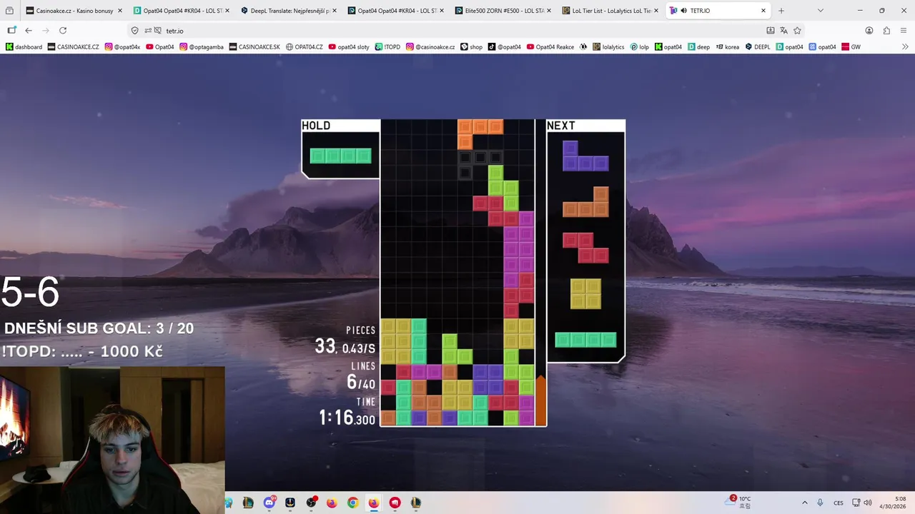Click the orange garbage meter bar
This screenshot has width=915, height=514.
point(541,401)
